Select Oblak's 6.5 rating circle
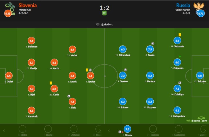 tap(9, 76)
